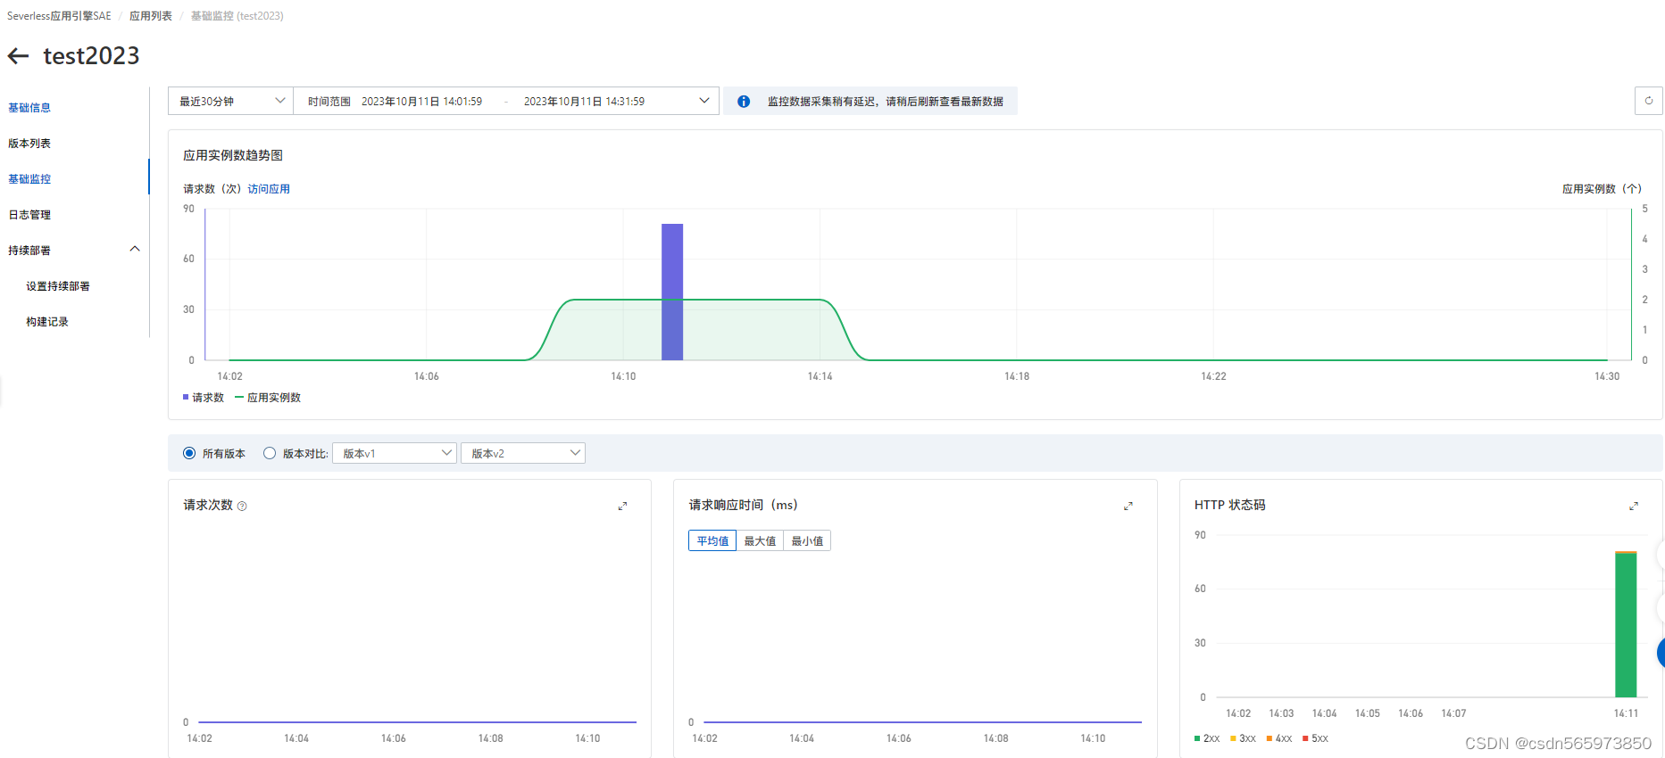The image size is (1665, 758).
Task: Click the 访问应用 link
Action: [269, 189]
